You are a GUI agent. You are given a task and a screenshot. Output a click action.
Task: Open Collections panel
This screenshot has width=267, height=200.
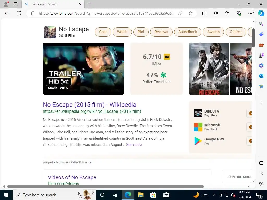point(227,13)
